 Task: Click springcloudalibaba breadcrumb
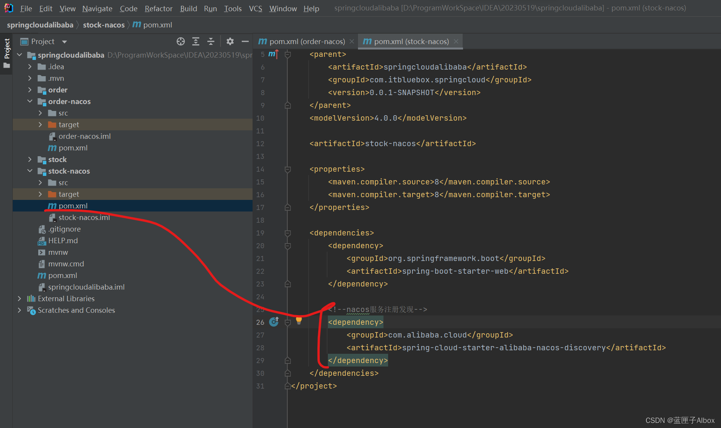click(x=40, y=25)
